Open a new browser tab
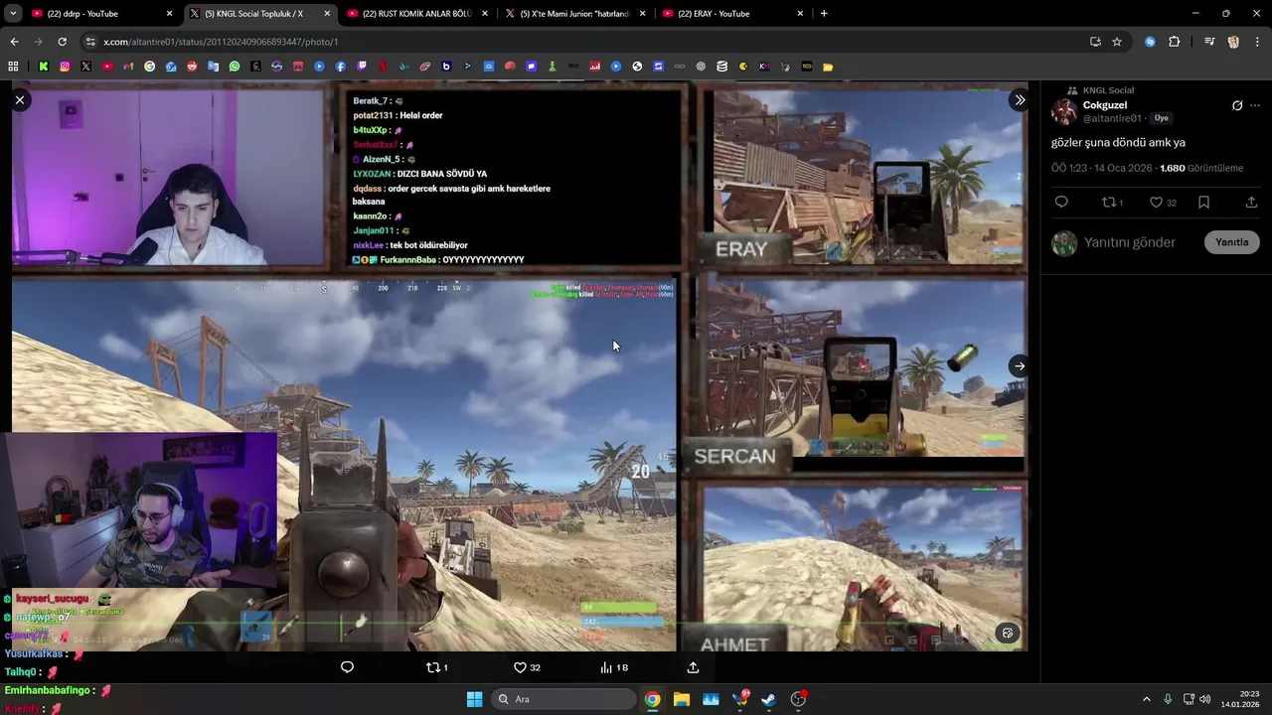This screenshot has height=715, width=1272. tap(824, 14)
